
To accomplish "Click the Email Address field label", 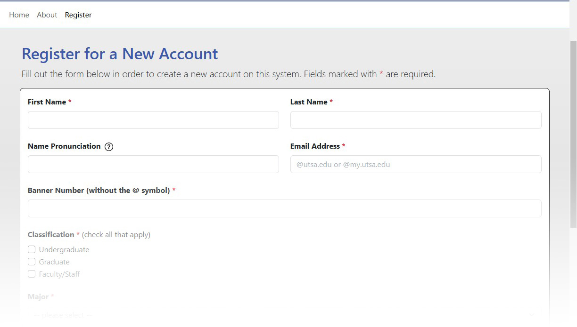I will coord(315,146).
